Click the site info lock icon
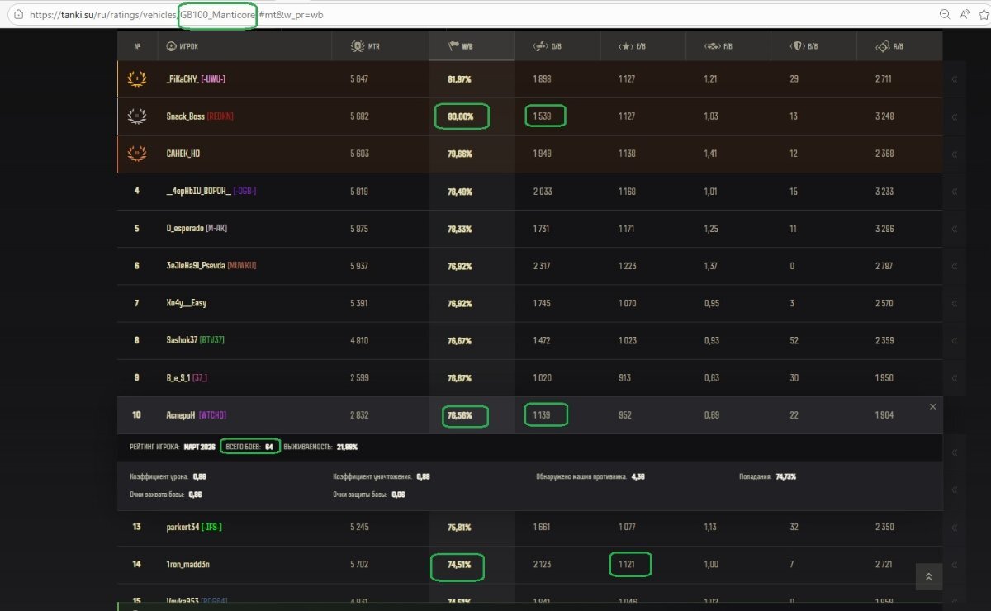The height and width of the screenshot is (611, 991). pyautogui.click(x=17, y=15)
